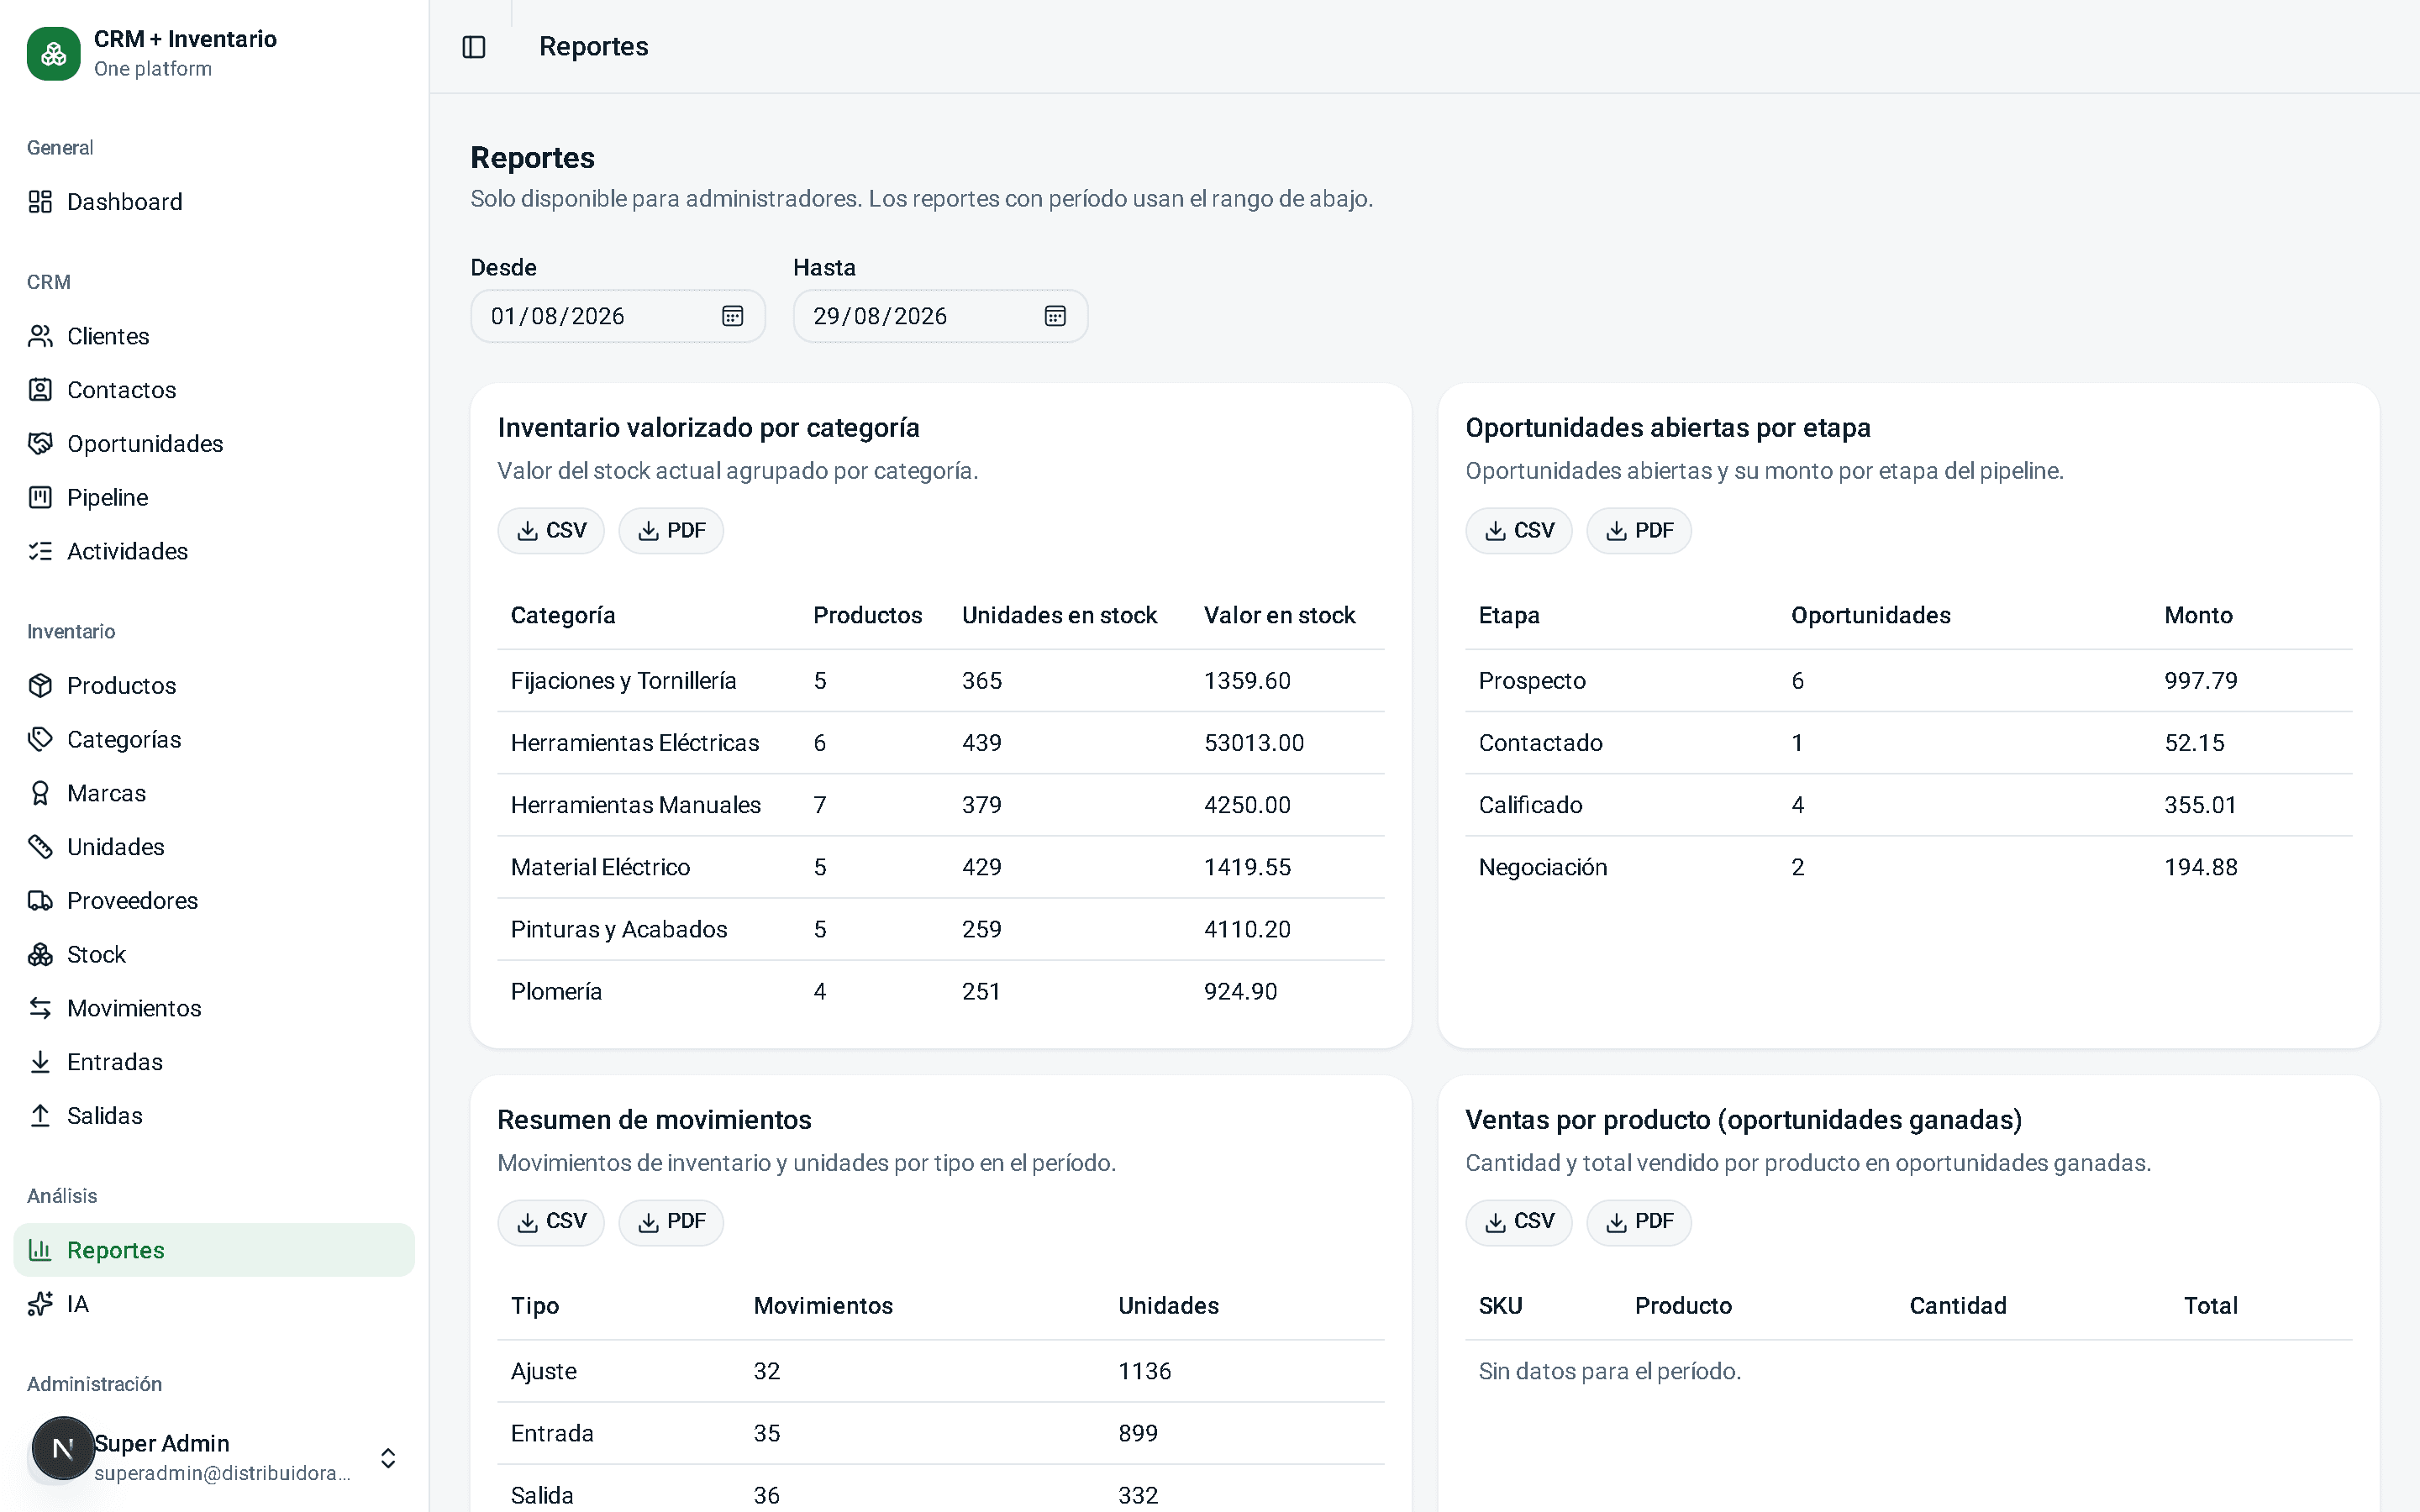
Task: Click the Monto value 997.79
Action: pos(2201,681)
